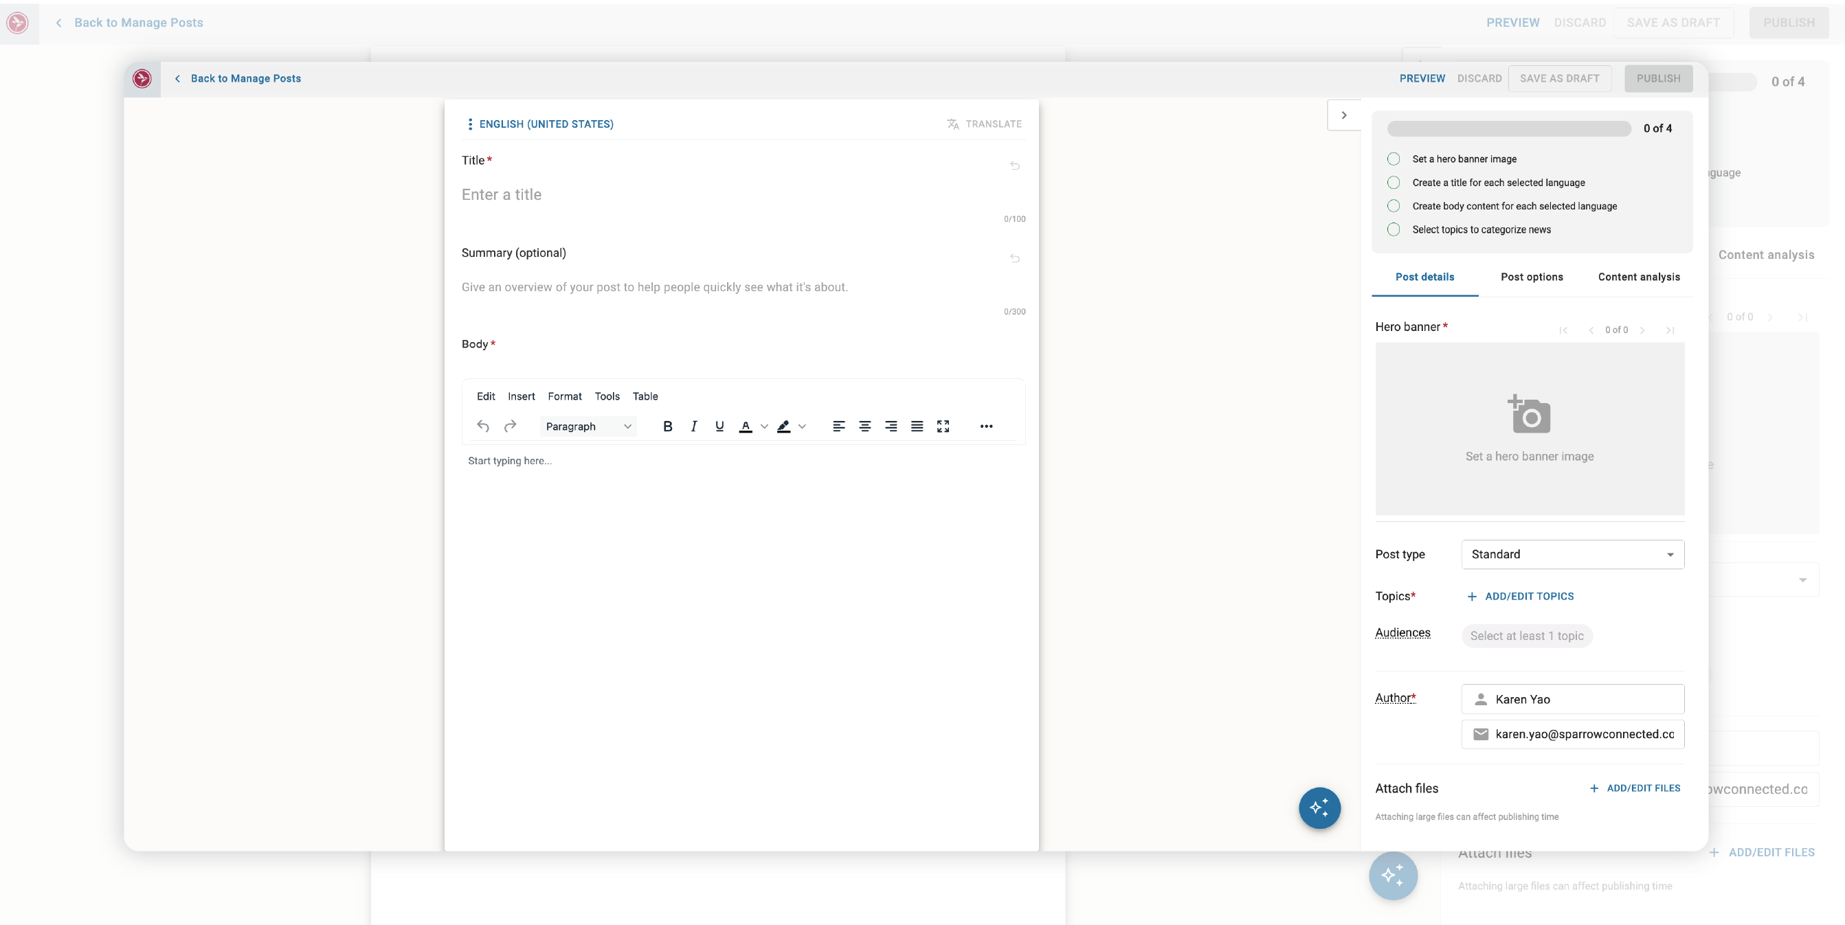Toggle bold formatting in the editor toolbar
The height and width of the screenshot is (925, 1845).
click(x=667, y=426)
